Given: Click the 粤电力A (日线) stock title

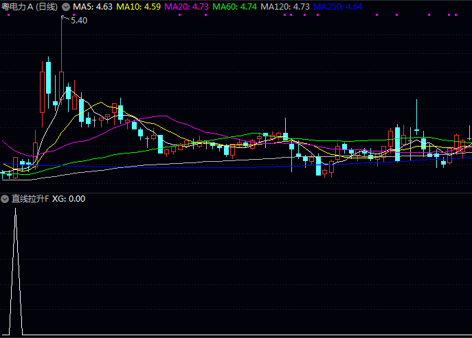Looking at the screenshot, I should (30, 6).
